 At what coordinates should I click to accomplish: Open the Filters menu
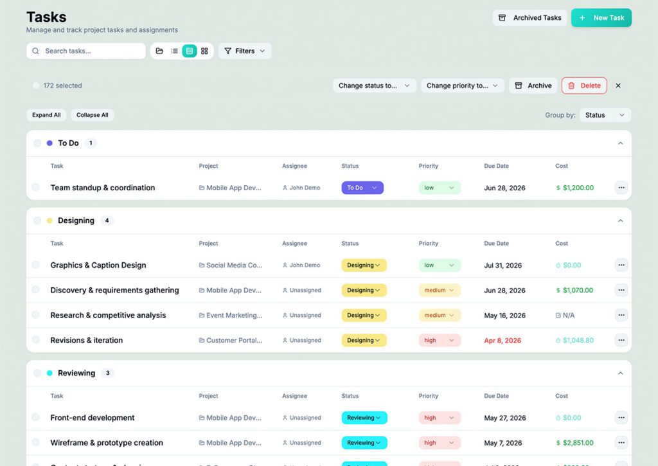pos(245,51)
